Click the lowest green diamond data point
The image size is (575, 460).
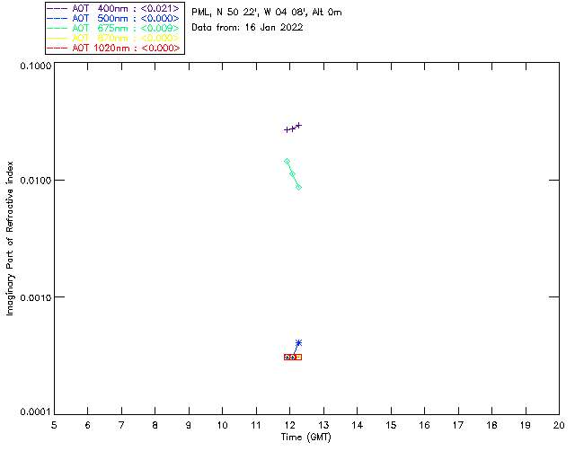coord(299,188)
